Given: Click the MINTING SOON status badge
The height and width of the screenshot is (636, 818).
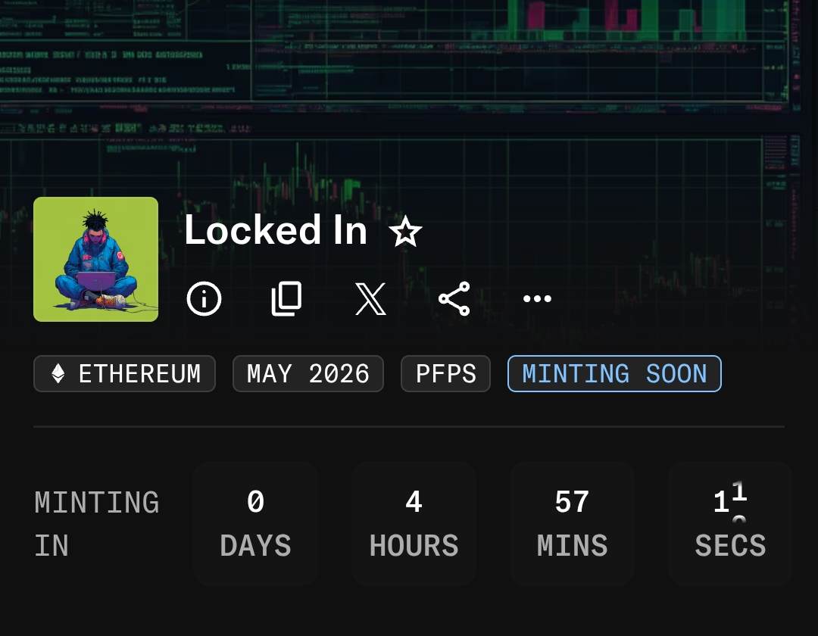Looking at the screenshot, I should [614, 374].
